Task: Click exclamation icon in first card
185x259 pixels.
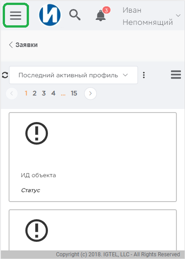Action: pyautogui.click(x=37, y=133)
